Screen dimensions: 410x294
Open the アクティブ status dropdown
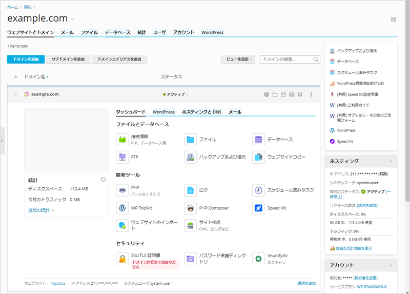[175, 94]
